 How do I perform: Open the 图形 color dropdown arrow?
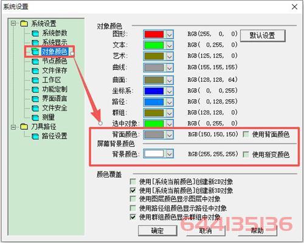[170, 35]
